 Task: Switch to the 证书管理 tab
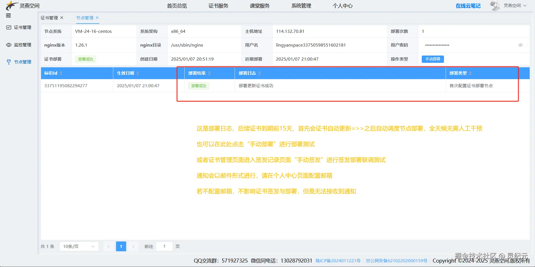(x=50, y=17)
